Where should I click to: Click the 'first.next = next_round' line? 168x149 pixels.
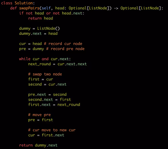[54, 105]
